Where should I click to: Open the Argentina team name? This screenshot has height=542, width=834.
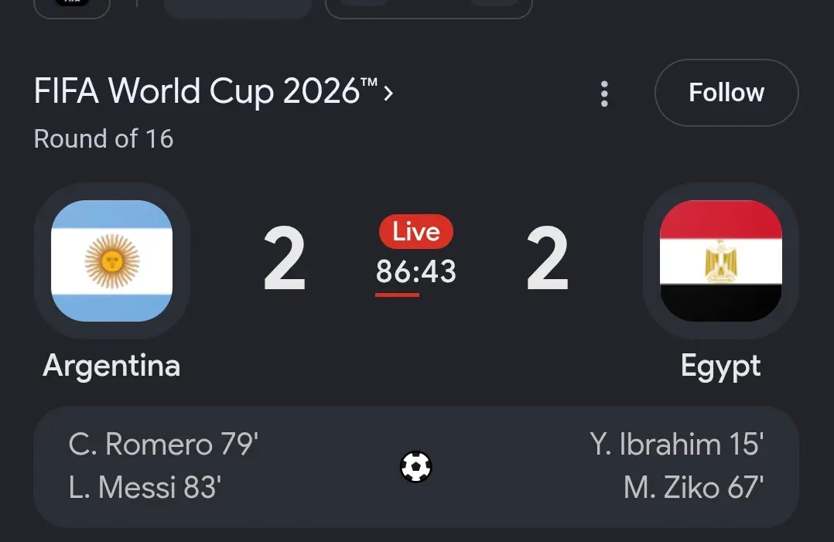point(111,366)
